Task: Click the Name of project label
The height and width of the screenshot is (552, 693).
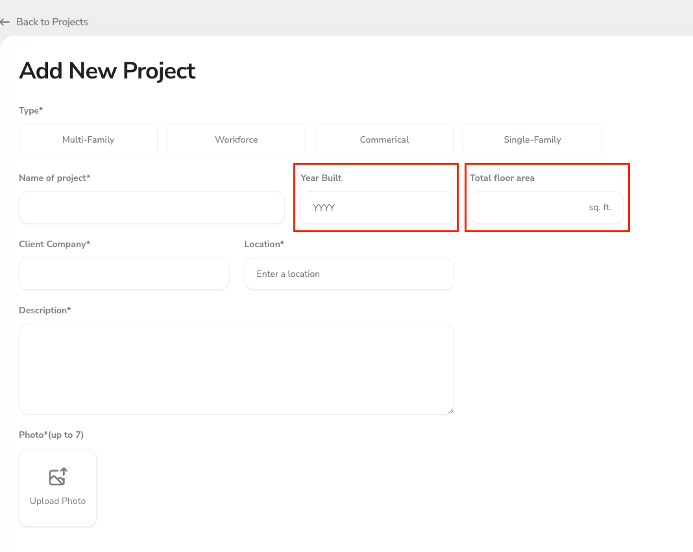Action: (55, 178)
